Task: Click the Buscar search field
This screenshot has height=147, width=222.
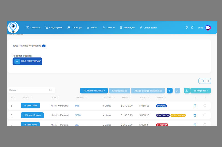Action: pyautogui.click(x=29, y=90)
